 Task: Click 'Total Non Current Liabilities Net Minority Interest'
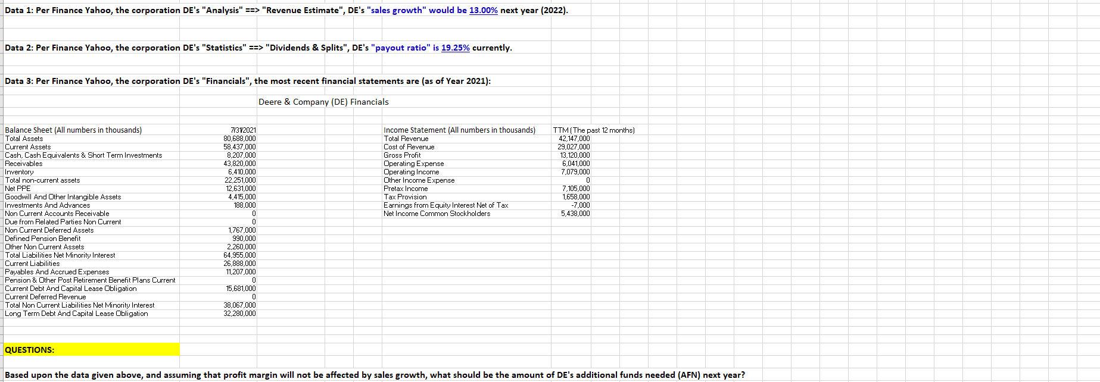[80, 305]
